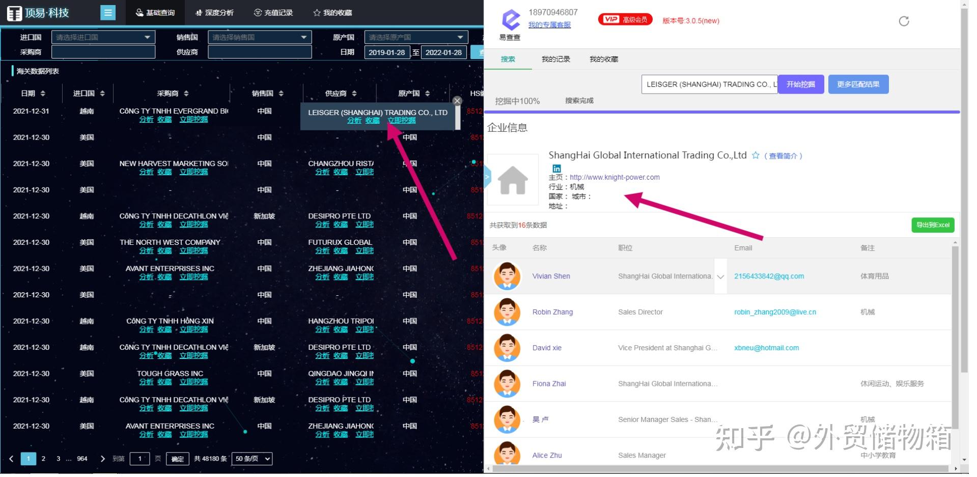Click the company house thumbnail image
This screenshot has width=977, height=477.
(513, 180)
